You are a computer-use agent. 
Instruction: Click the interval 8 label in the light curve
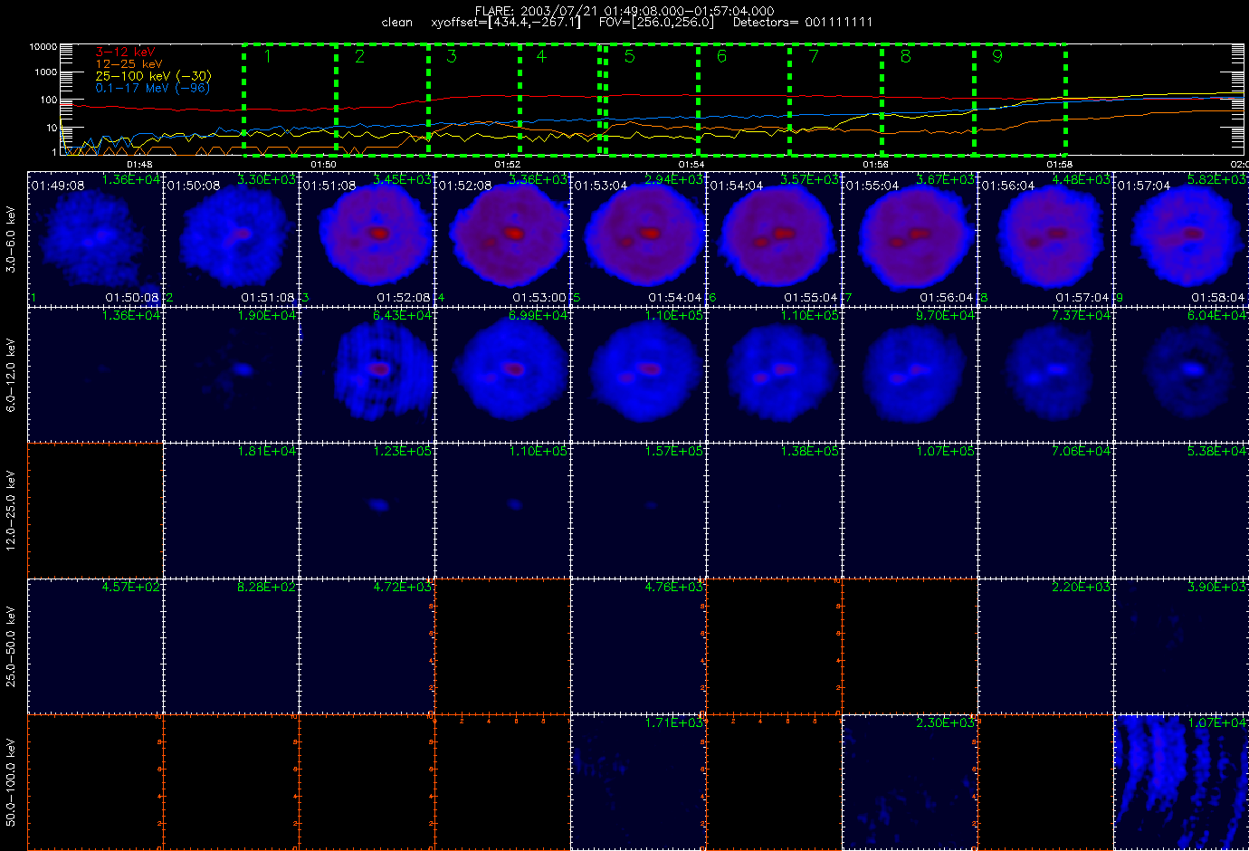[x=905, y=57]
